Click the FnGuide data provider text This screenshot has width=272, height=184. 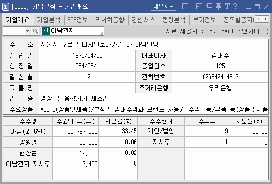[x=217, y=31]
